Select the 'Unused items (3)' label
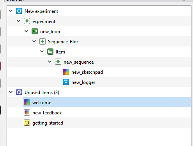Image resolution: width=193 pixels, height=146 pixels. coord(42,93)
